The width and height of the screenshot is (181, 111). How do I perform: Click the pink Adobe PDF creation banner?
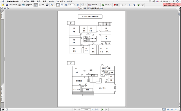[x=172, y=5]
